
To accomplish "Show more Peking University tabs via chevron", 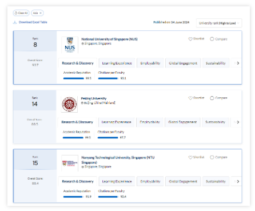I will pos(238,122).
